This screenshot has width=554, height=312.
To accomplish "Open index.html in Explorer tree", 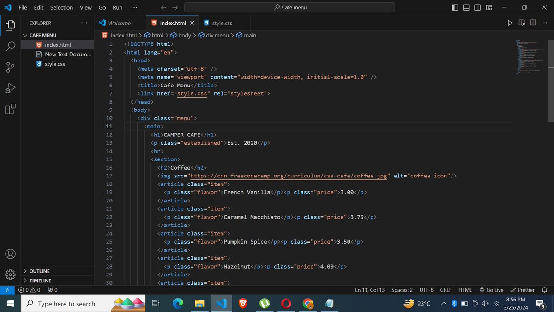I will (58, 45).
